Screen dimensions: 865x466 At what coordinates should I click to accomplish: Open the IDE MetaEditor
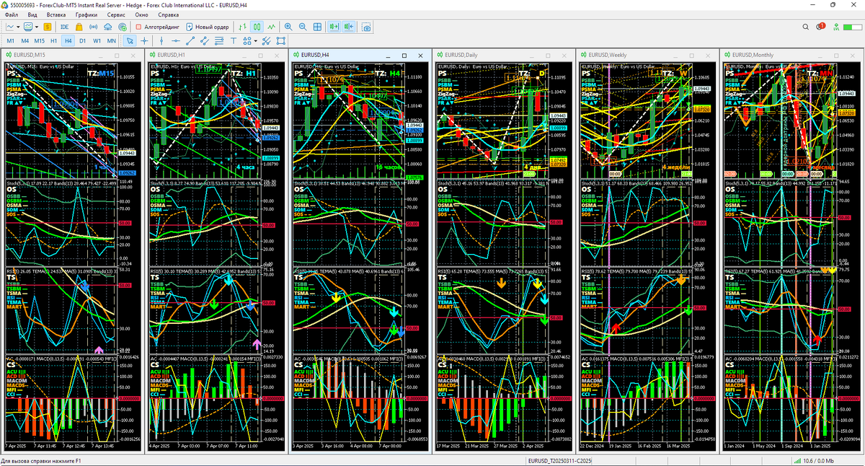click(x=65, y=27)
